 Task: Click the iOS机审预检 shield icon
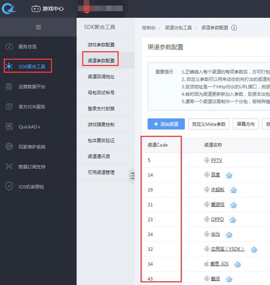coord(9,186)
